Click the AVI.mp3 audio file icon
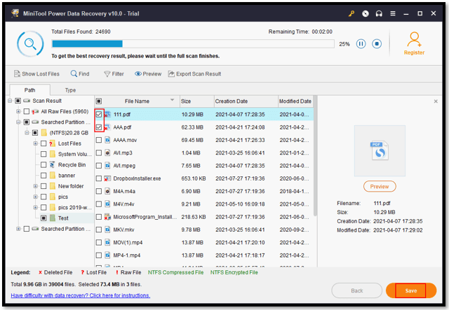Image resolution: width=449 pixels, height=310 pixels. pos(107,153)
